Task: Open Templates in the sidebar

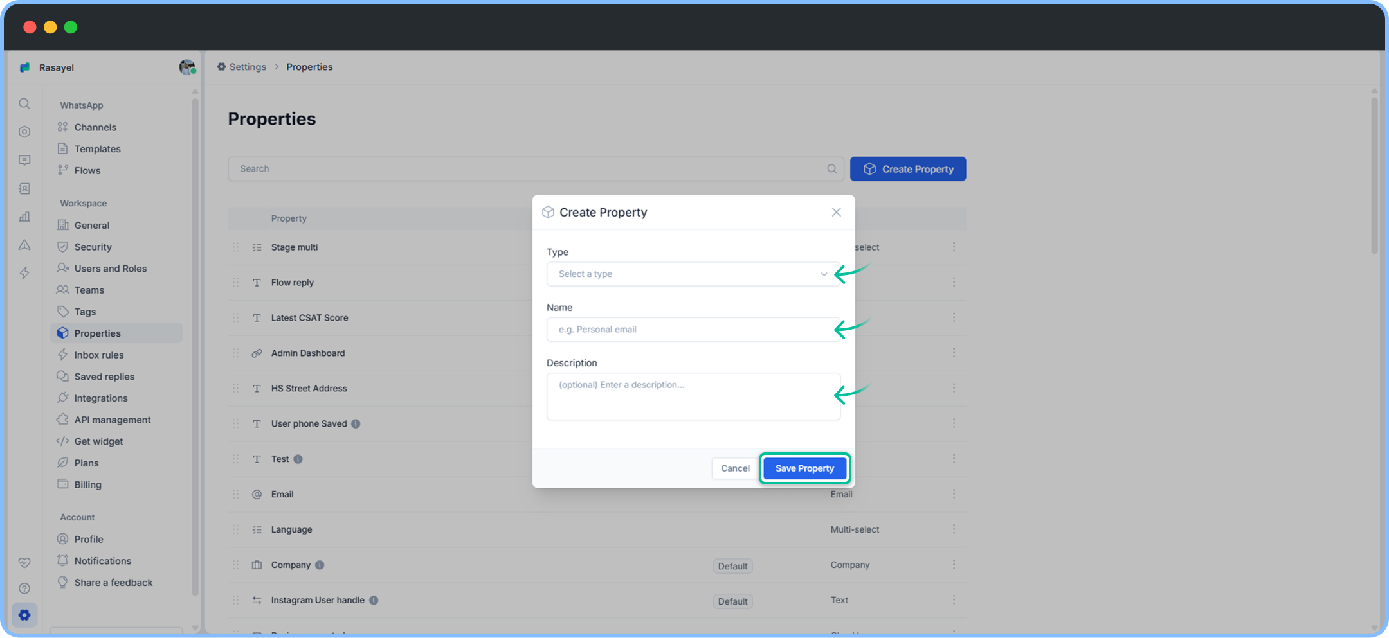Action: (98, 149)
